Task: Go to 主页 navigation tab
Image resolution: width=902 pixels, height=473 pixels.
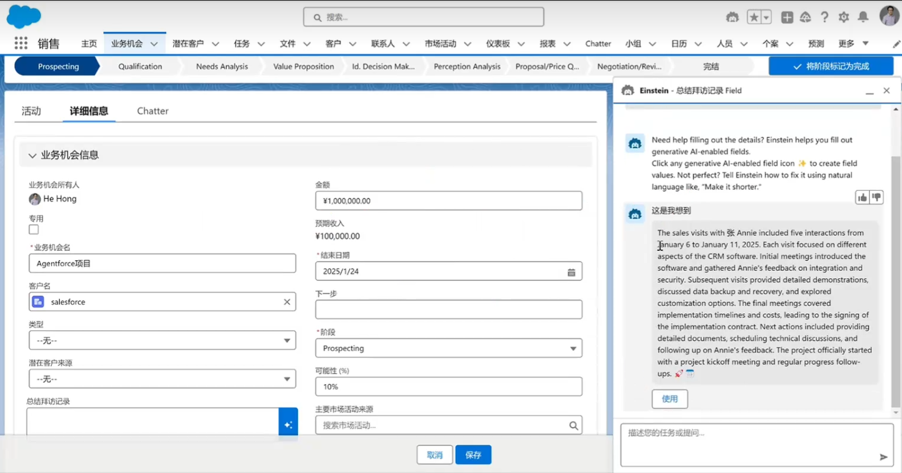Action: (x=89, y=44)
